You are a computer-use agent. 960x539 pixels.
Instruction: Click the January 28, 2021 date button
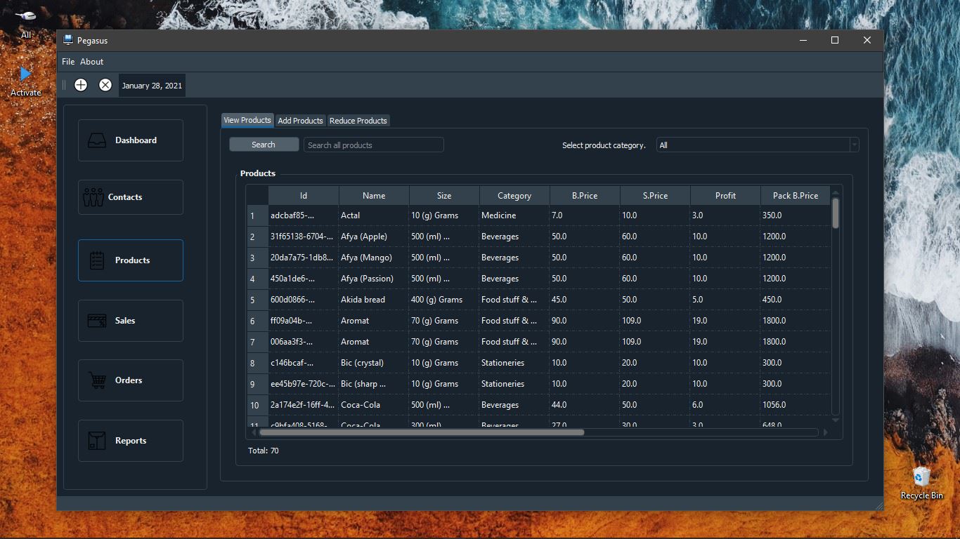point(152,85)
